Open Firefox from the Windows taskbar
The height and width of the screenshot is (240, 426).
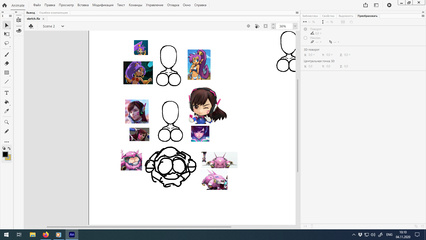(x=46, y=235)
